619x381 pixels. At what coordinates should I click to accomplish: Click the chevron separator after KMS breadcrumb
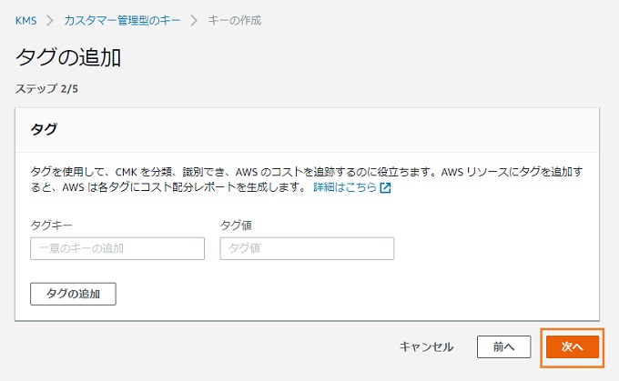pyautogui.click(x=50, y=21)
